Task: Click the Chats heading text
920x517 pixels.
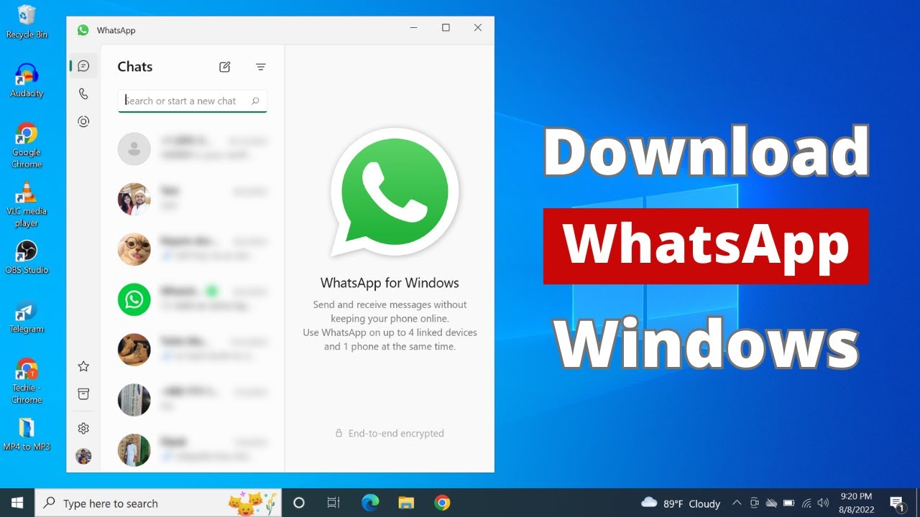Action: click(135, 67)
